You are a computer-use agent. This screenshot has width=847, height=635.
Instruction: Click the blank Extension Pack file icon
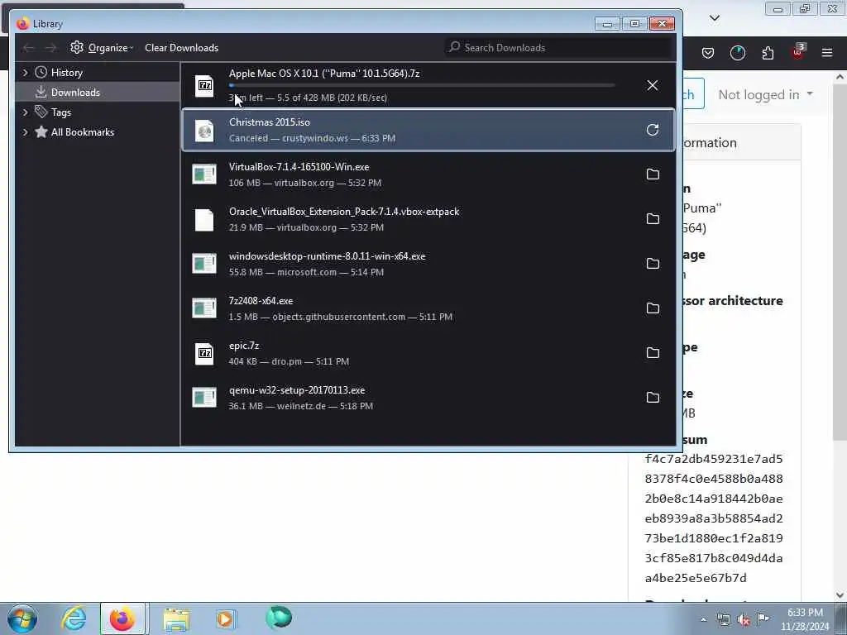204,219
